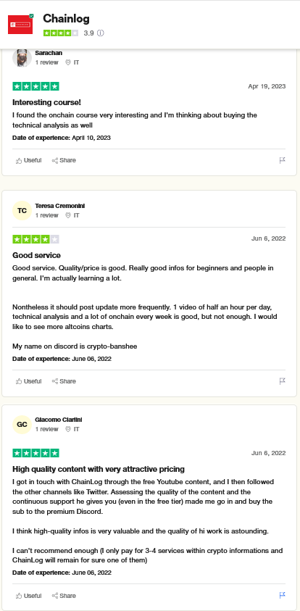Open the Chainlog company logo
This screenshot has width=300, height=611.
(20, 25)
